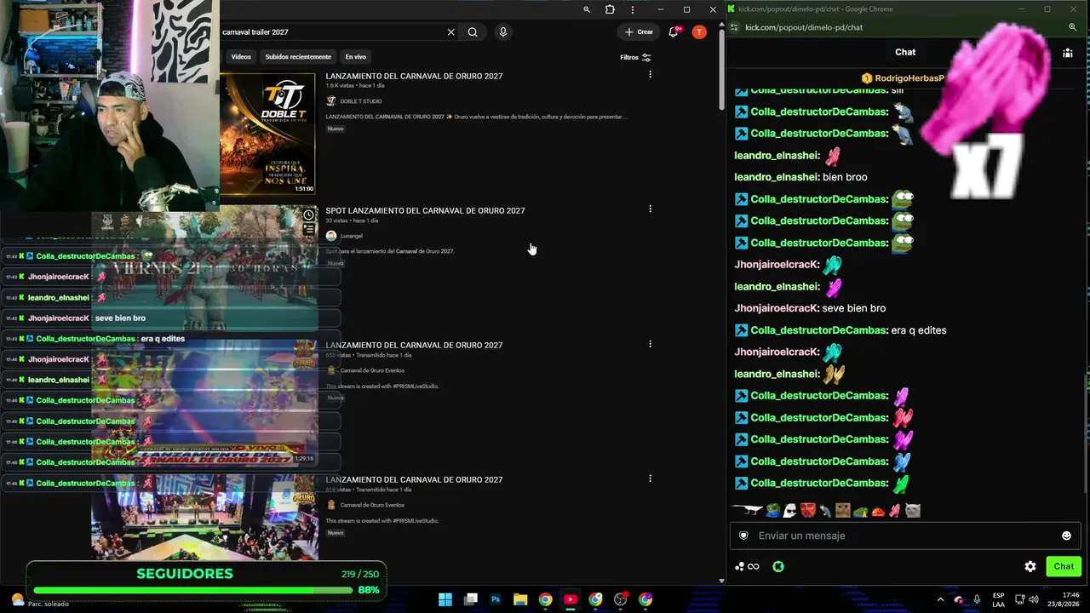Click the YouTube search input field
This screenshot has width=1090, height=613.
[x=332, y=32]
